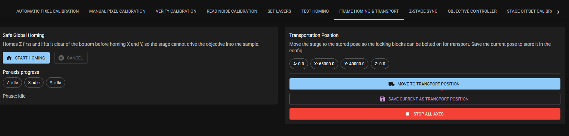The height and width of the screenshot is (136, 569).
Task: Click the Z: idle progress chip
Action: pyautogui.click(x=12, y=82)
